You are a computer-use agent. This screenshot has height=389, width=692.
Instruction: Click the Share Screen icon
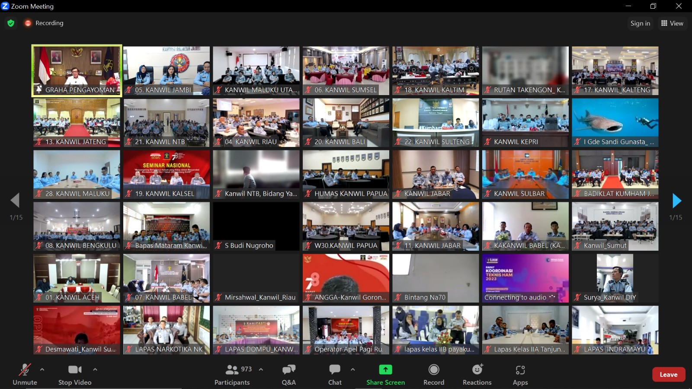coord(385,370)
